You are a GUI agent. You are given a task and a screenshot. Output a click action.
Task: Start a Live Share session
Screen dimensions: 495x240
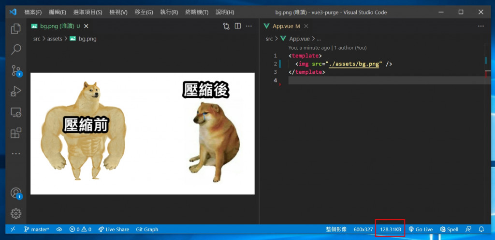point(114,229)
